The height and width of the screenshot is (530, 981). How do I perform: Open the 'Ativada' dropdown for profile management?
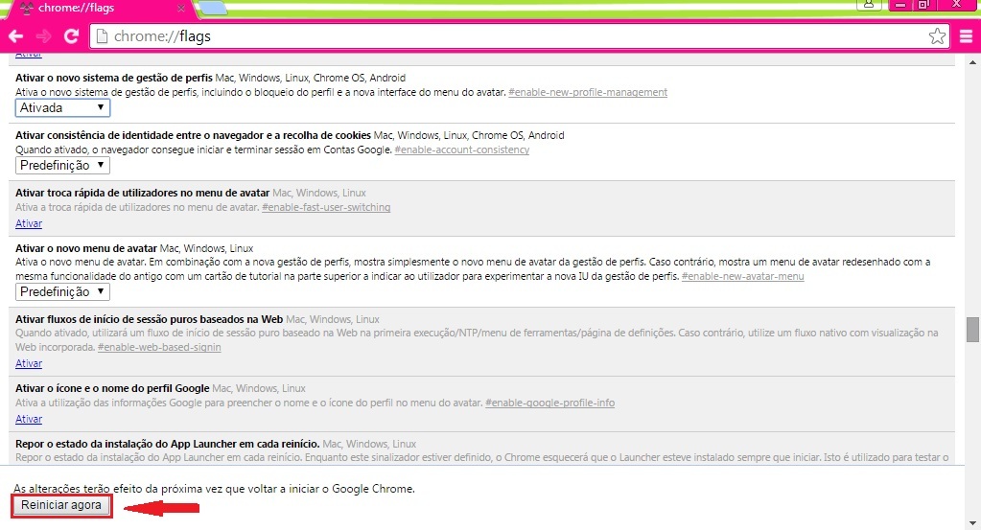(x=62, y=107)
